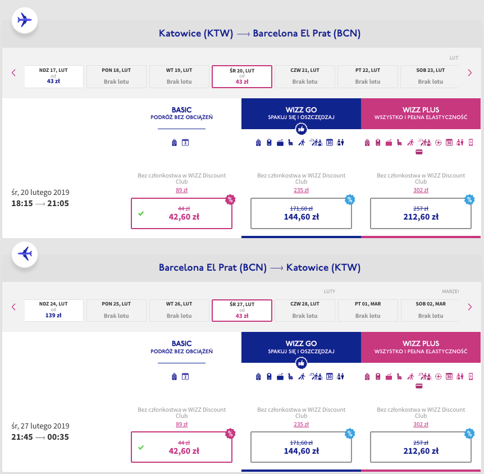The width and height of the screenshot is (484, 474).
Task: Click return WIZZ GO seat selection icon
Action: click(x=291, y=377)
